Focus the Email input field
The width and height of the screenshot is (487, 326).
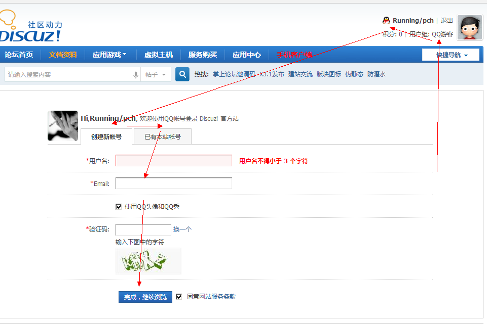click(x=174, y=183)
